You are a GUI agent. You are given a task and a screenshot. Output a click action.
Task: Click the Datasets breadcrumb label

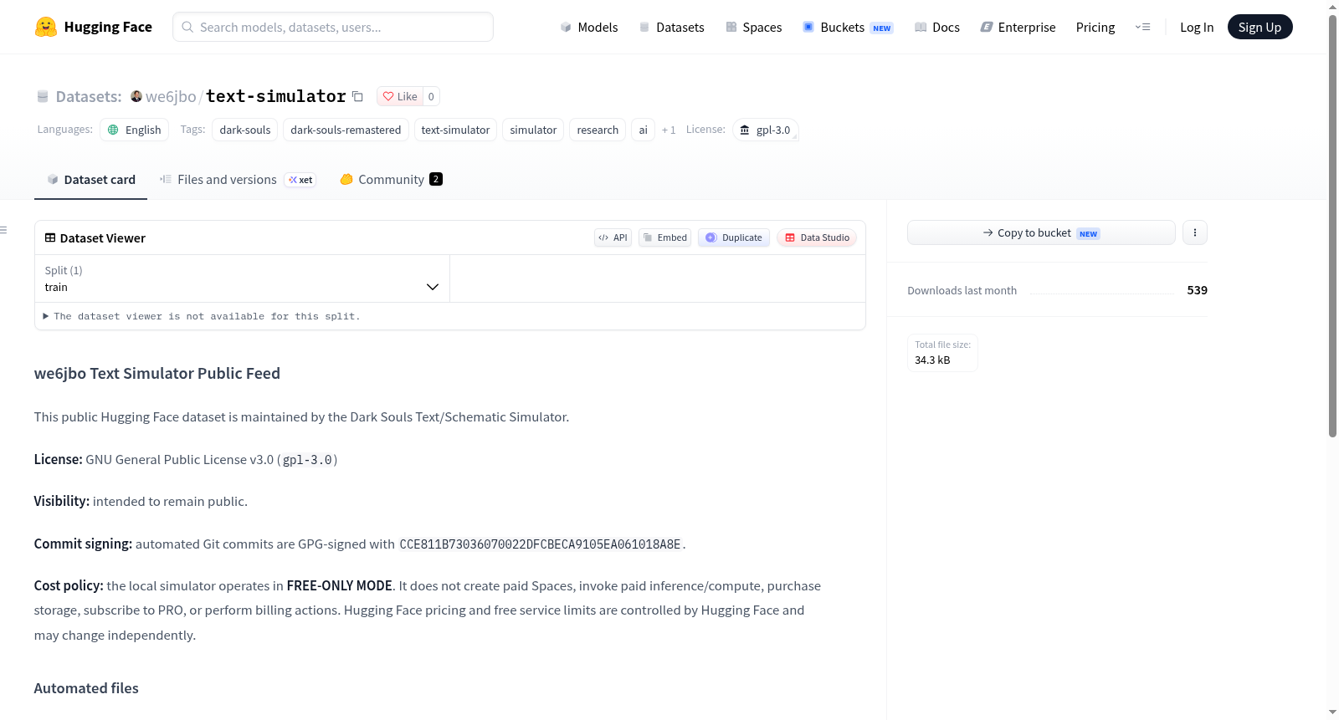coord(89,96)
